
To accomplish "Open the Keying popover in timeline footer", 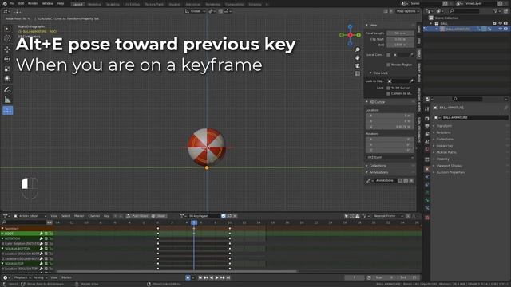I will click(x=39, y=277).
